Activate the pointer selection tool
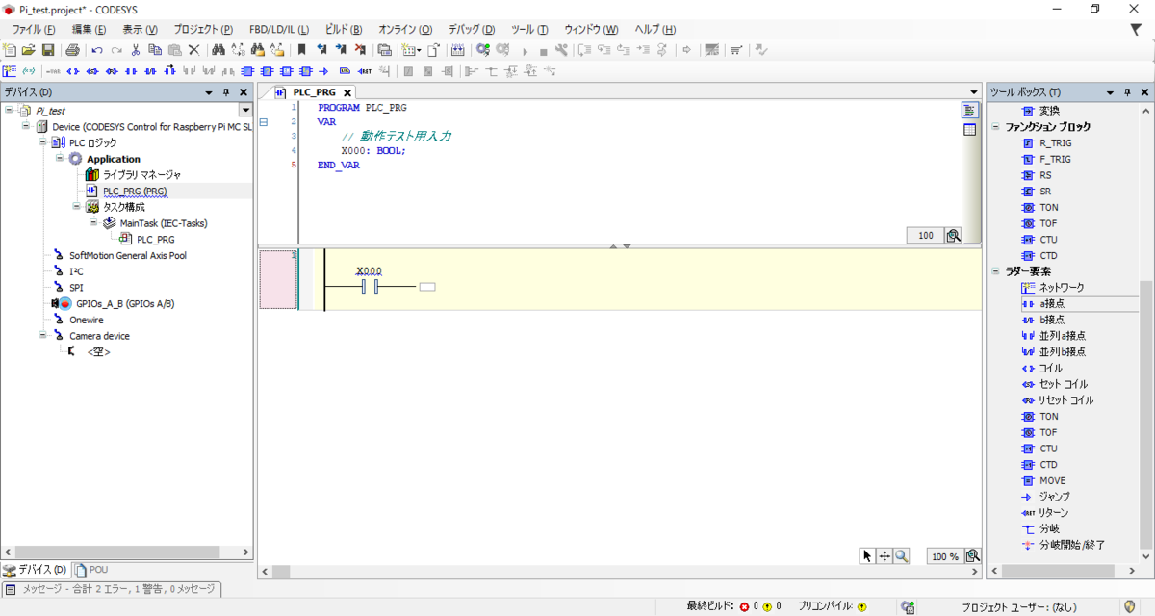 [x=867, y=555]
